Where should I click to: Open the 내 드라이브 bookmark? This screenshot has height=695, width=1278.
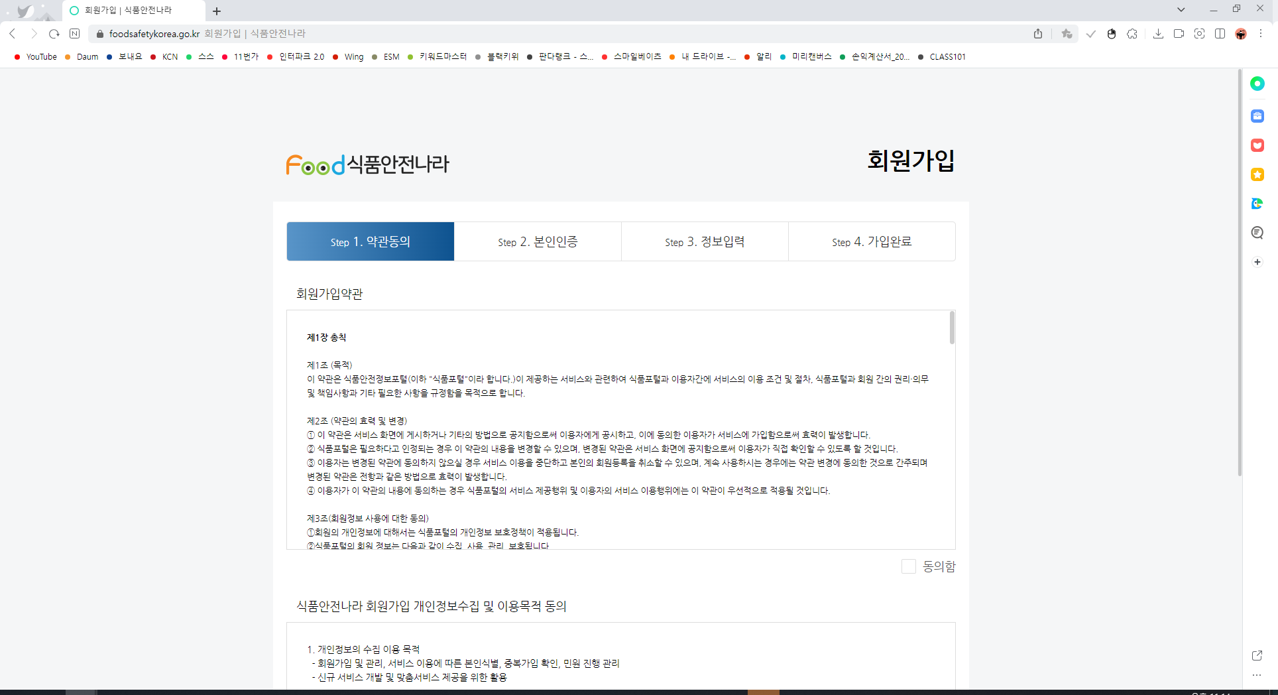[x=703, y=57]
